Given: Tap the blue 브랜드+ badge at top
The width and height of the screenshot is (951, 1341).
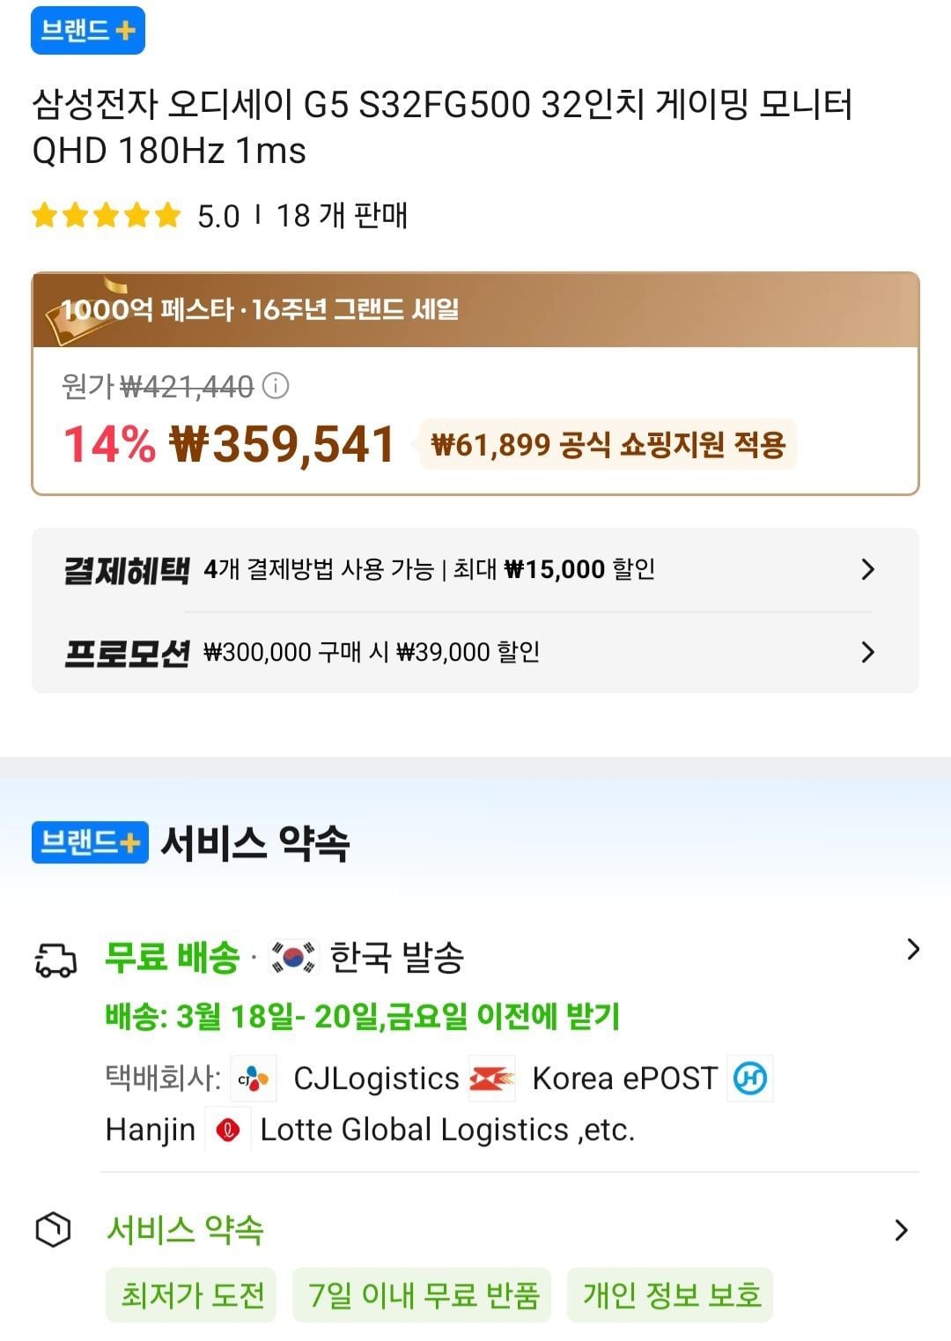Looking at the screenshot, I should (88, 31).
